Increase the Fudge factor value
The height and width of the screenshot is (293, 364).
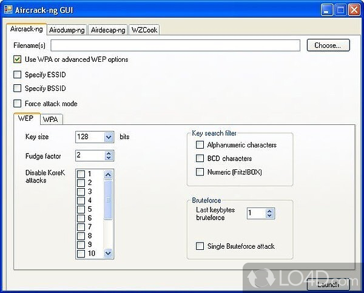click(x=109, y=153)
